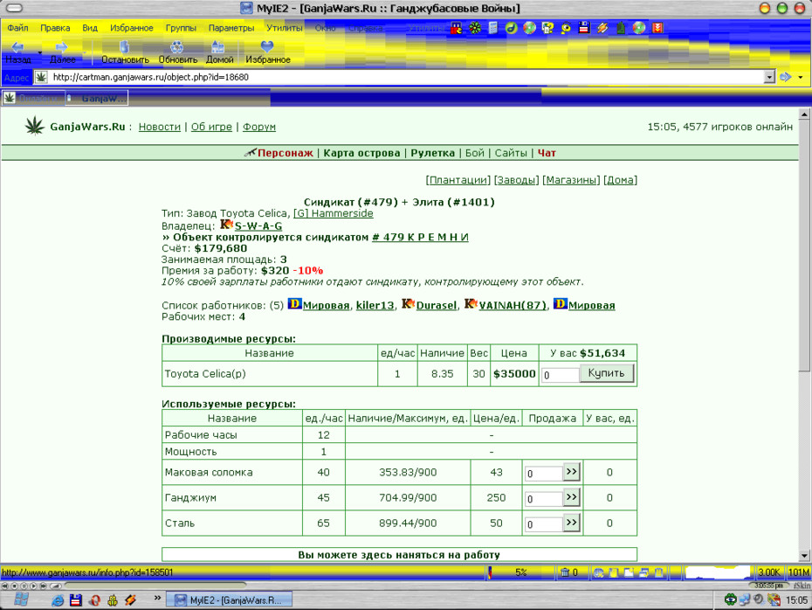Open Winamp from quick launch bar
This screenshot has width=812, height=610.
tap(130, 600)
